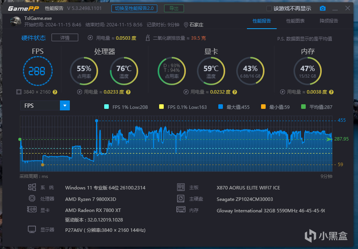Viewport: 358px width, 249px height.
Task: Click the driver version 32.0.12019.1028 text
Action: coord(94,220)
